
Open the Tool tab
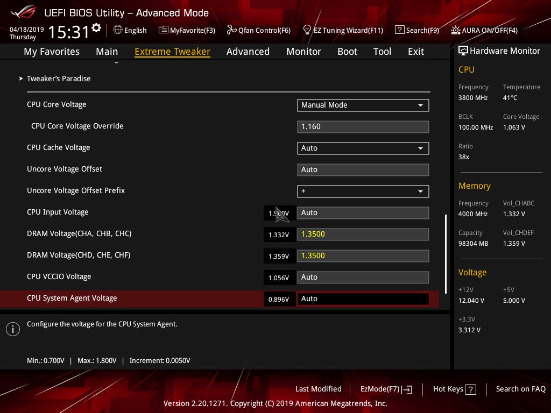click(383, 52)
